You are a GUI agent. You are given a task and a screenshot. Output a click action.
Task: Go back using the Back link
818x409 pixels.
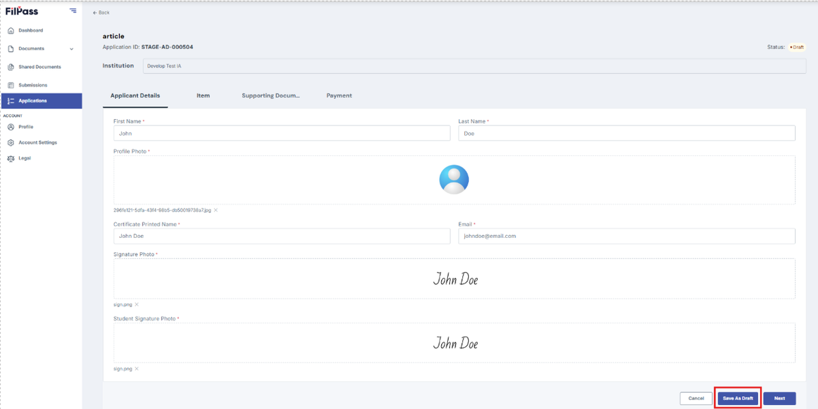coord(101,12)
